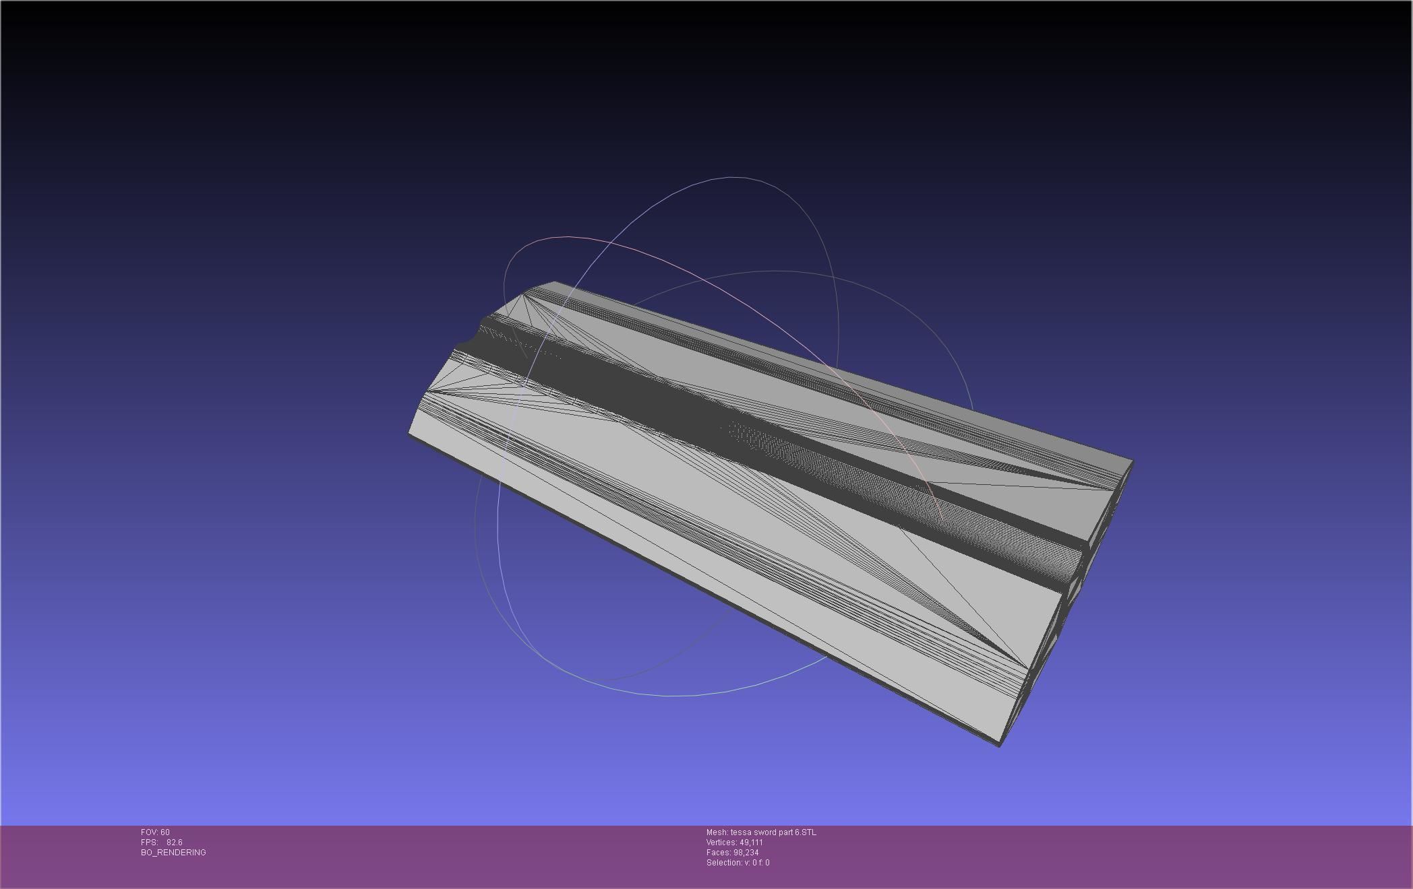
Task: Click the Selection: v: 0 f: 0 line
Action: (738, 863)
